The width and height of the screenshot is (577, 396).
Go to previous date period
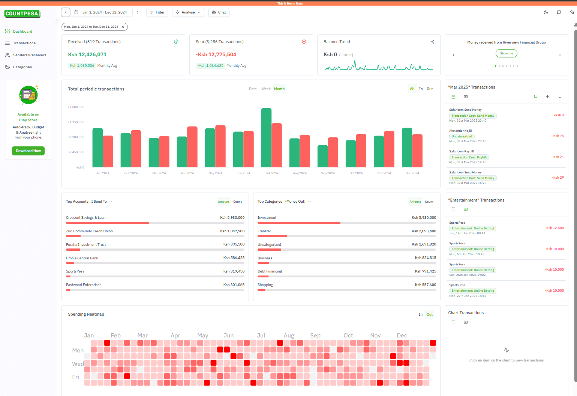pos(66,12)
